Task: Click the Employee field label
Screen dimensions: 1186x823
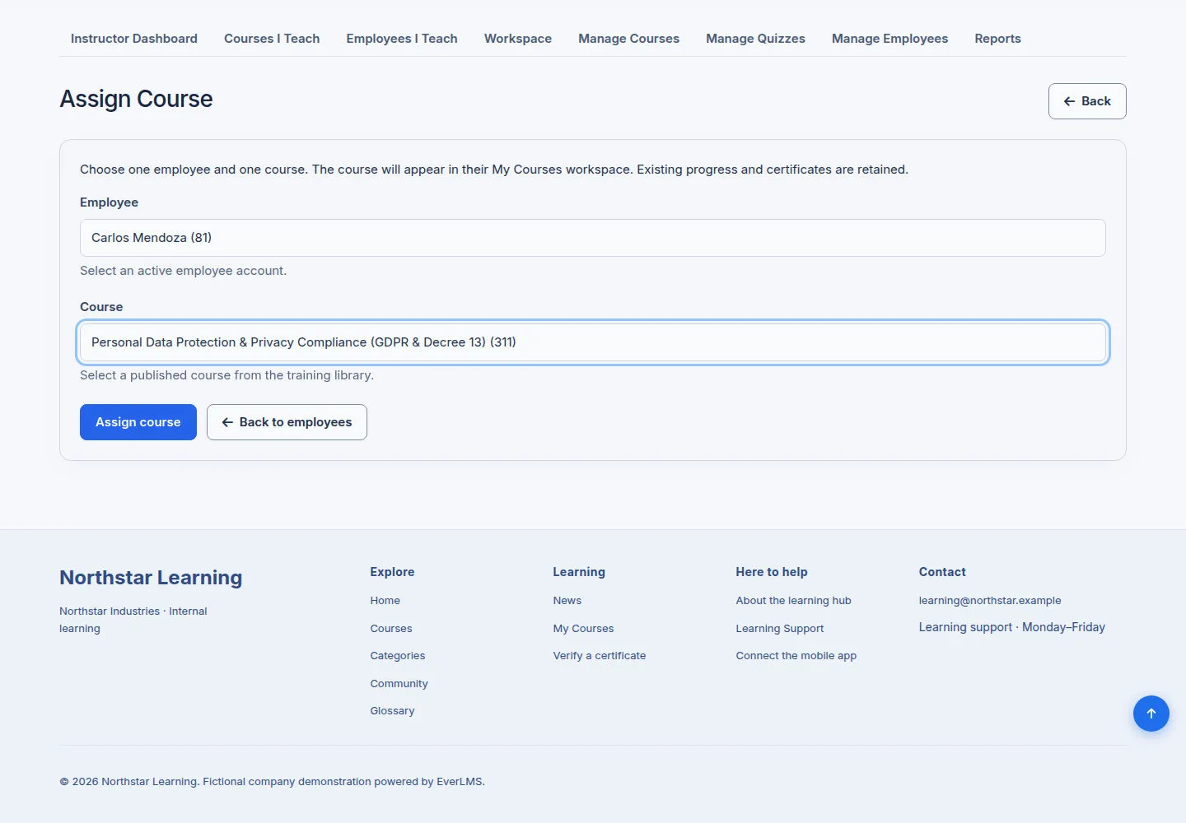Action: tap(109, 202)
